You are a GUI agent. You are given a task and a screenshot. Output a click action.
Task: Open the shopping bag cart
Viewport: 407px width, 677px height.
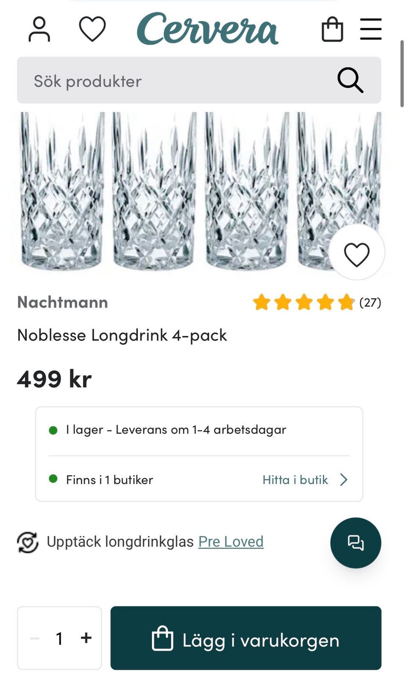tap(332, 29)
